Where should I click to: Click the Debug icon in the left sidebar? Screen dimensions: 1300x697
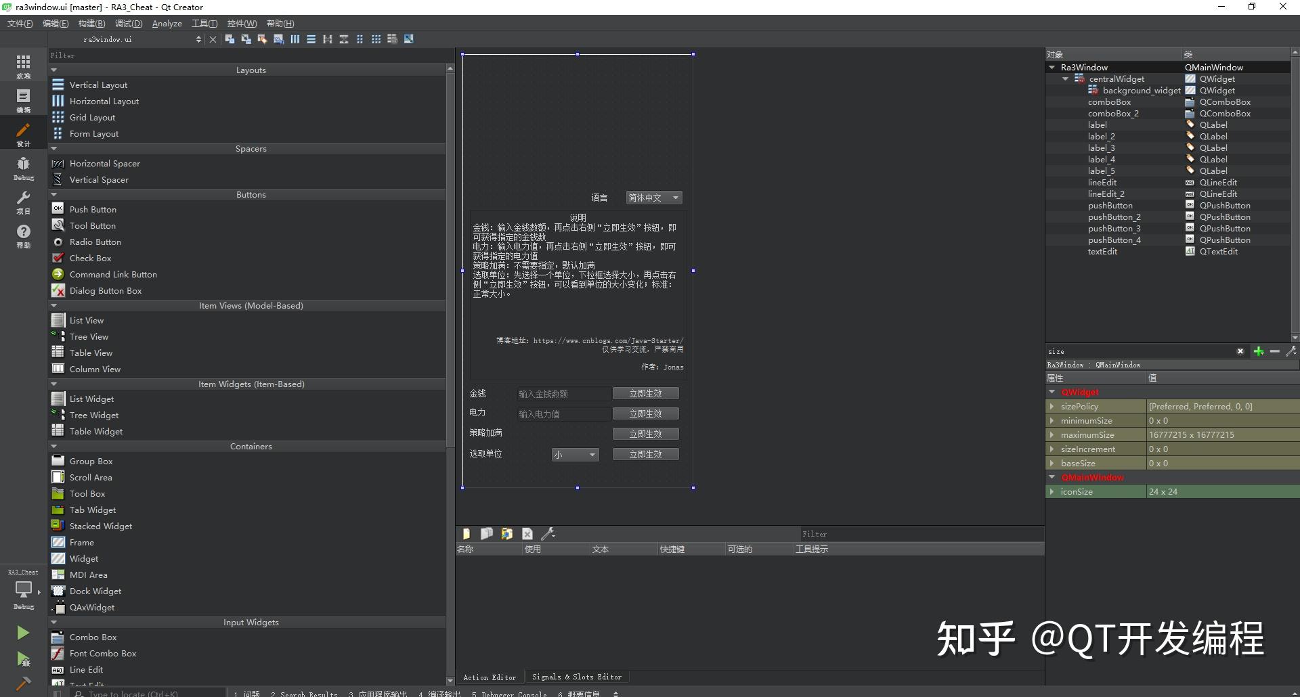23,167
